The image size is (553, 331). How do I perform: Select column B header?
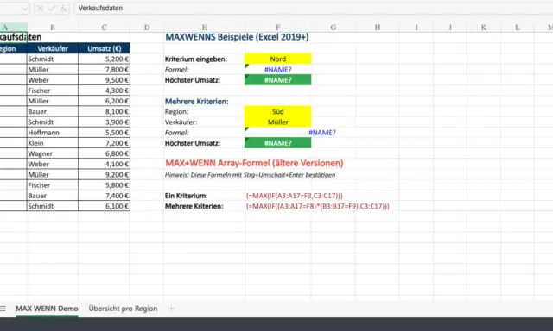point(53,28)
